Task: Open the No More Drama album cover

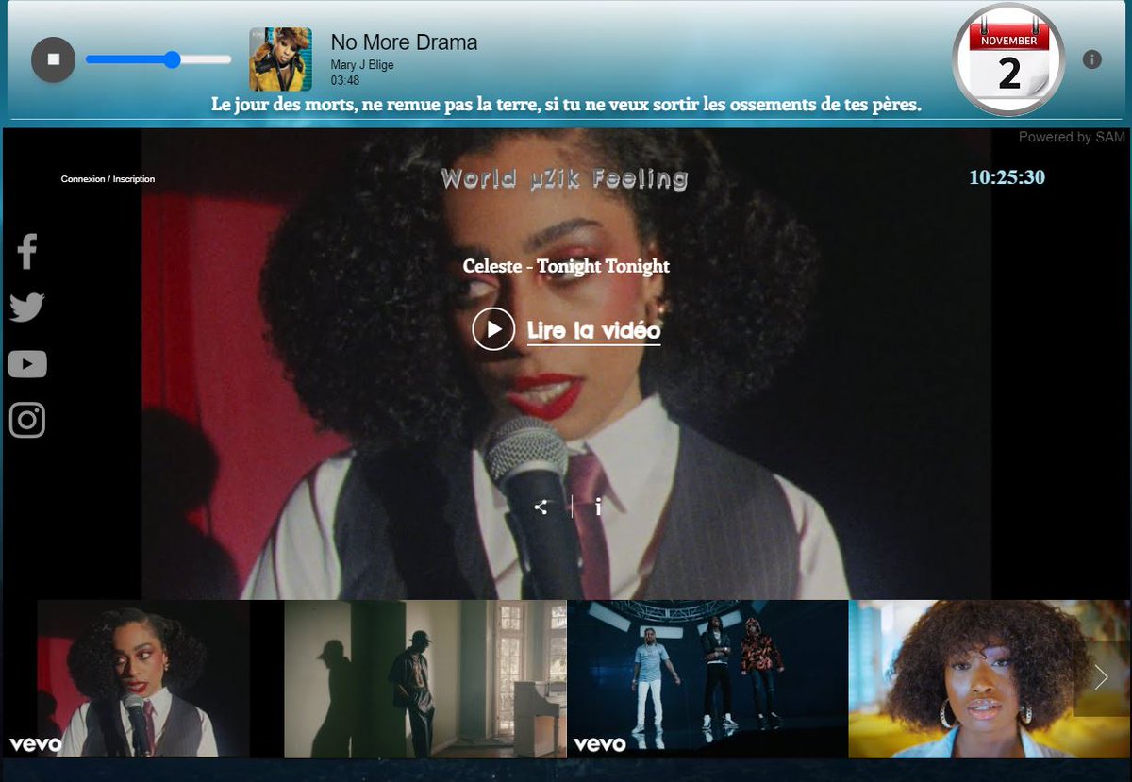Action: point(280,59)
